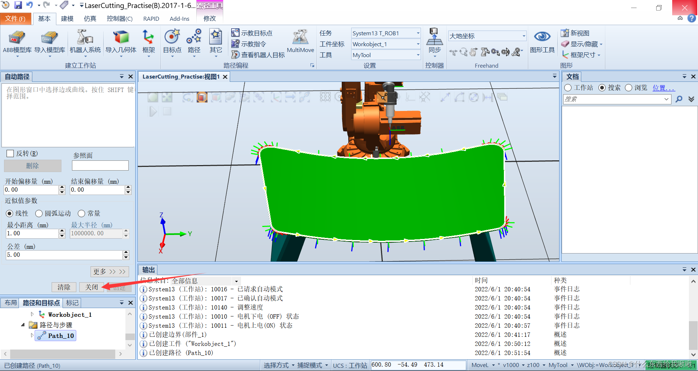Open the 显示/隐藏 show/hide menu
This screenshot has height=371, width=698.
[x=582, y=44]
